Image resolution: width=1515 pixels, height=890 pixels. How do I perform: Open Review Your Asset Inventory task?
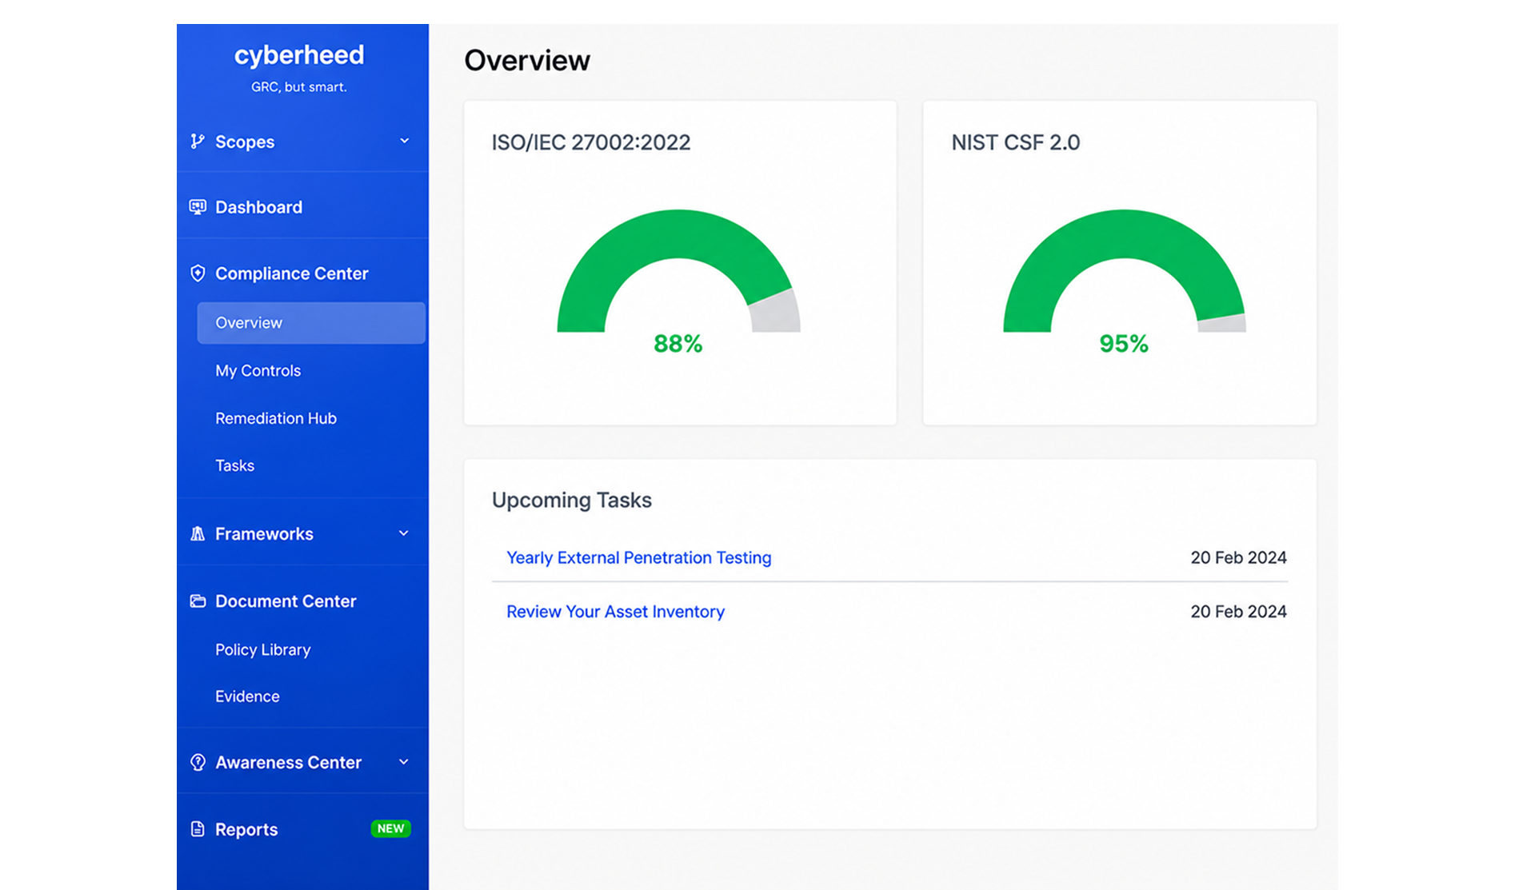[615, 612]
